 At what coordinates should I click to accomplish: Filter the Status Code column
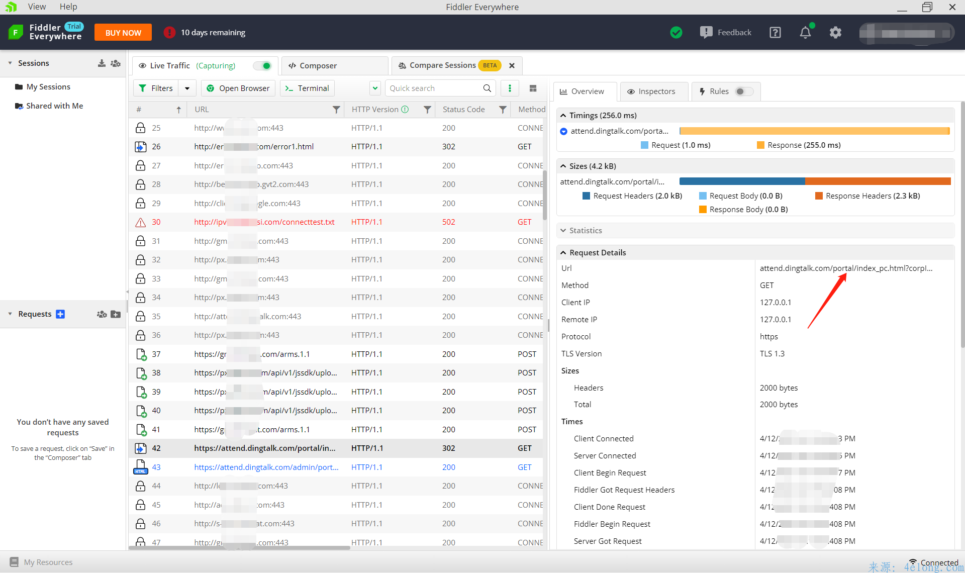(x=503, y=110)
